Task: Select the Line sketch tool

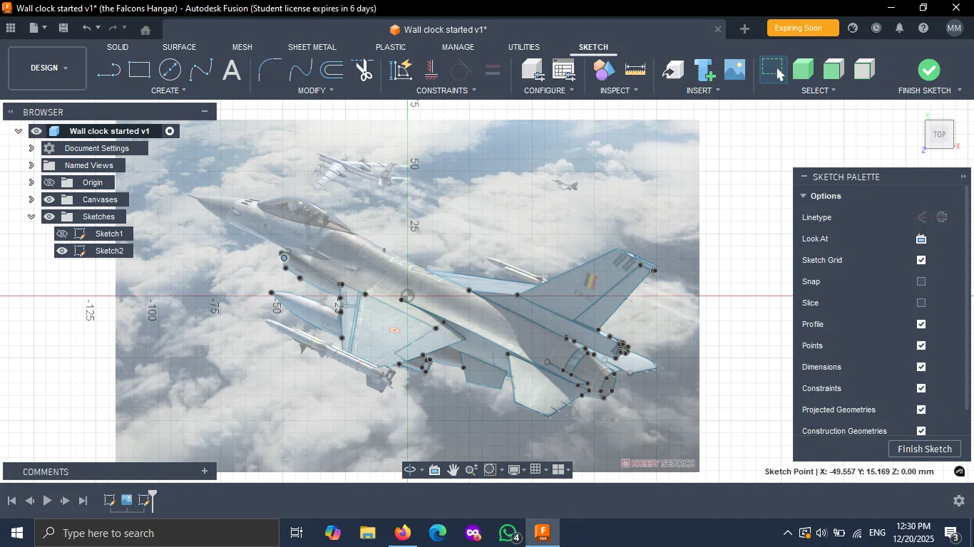Action: 108,70
